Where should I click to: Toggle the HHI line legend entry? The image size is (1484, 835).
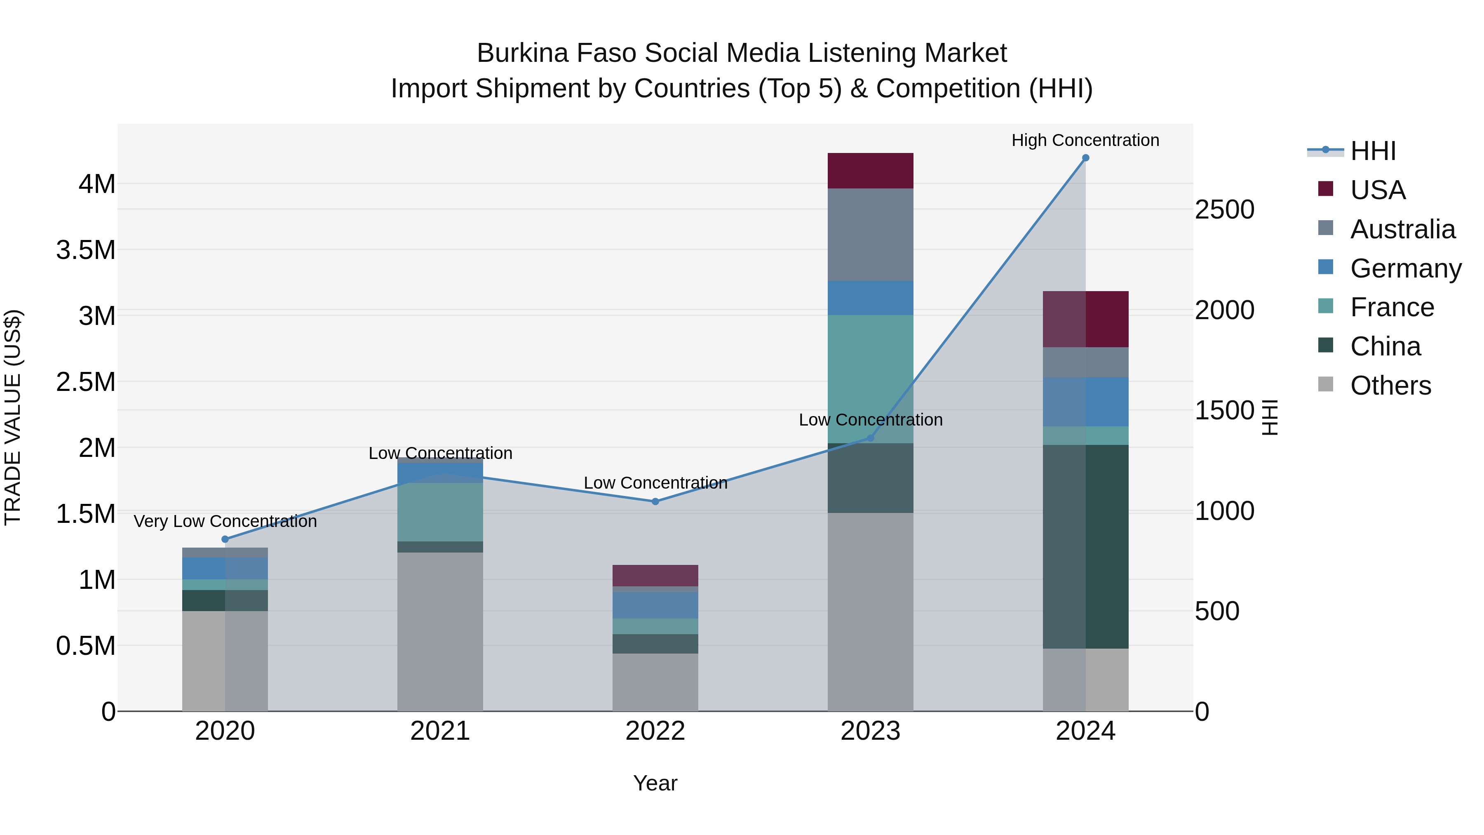coord(1352,151)
